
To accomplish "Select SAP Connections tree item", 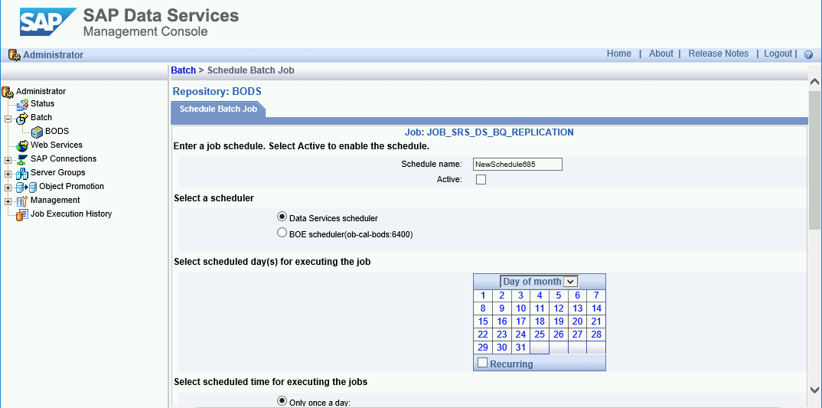I will click(64, 158).
